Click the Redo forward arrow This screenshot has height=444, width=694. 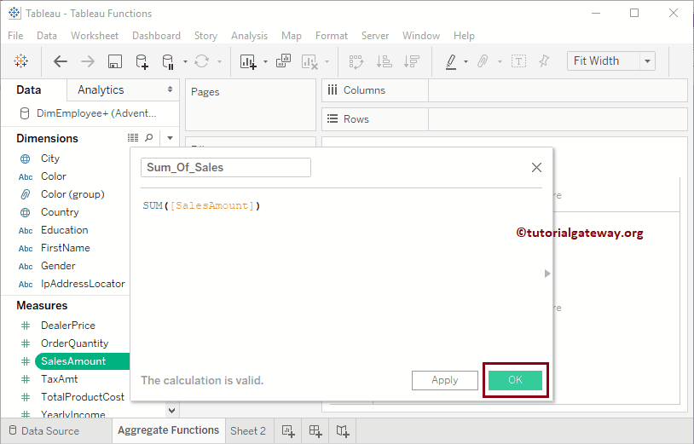pyautogui.click(x=88, y=61)
